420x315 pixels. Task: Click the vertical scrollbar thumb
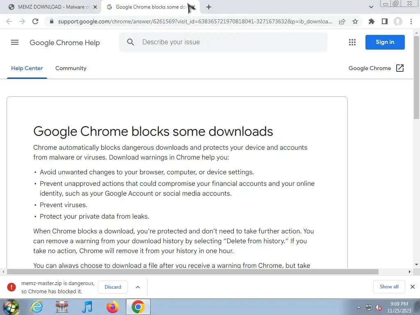(416, 77)
